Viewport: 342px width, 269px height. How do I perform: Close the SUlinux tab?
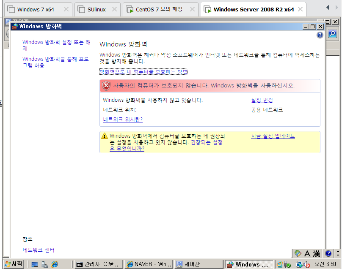coord(114,9)
